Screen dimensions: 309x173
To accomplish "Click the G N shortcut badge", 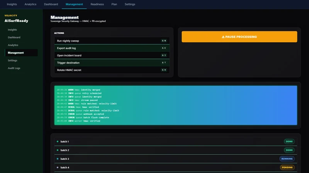I will coord(164,41).
